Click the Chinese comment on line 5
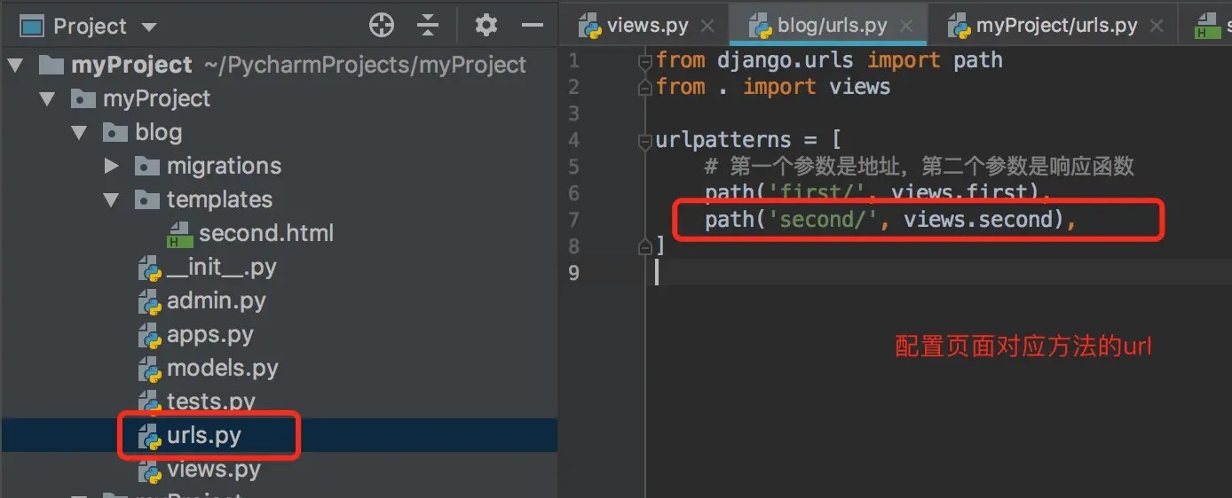The height and width of the screenshot is (498, 1232). (920, 167)
